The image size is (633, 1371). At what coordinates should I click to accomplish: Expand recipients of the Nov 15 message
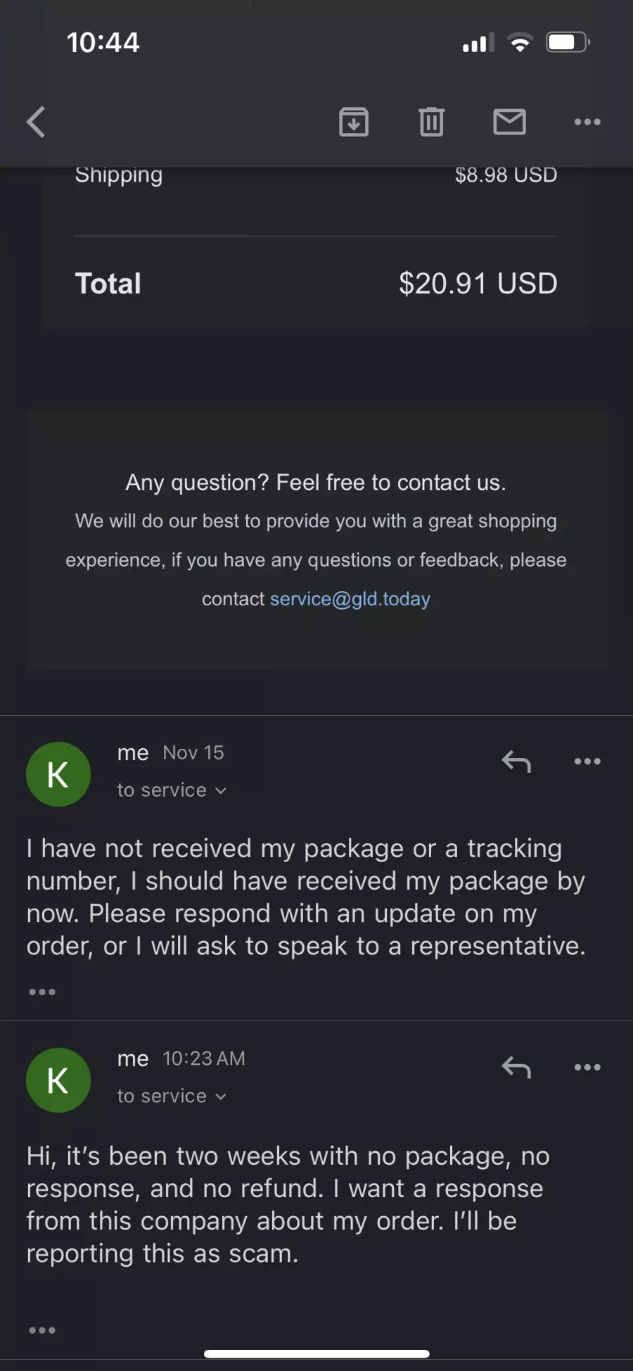(172, 790)
